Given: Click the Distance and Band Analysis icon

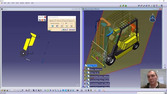Looking at the screenshot, I should pyautogui.click(x=45, y=20).
